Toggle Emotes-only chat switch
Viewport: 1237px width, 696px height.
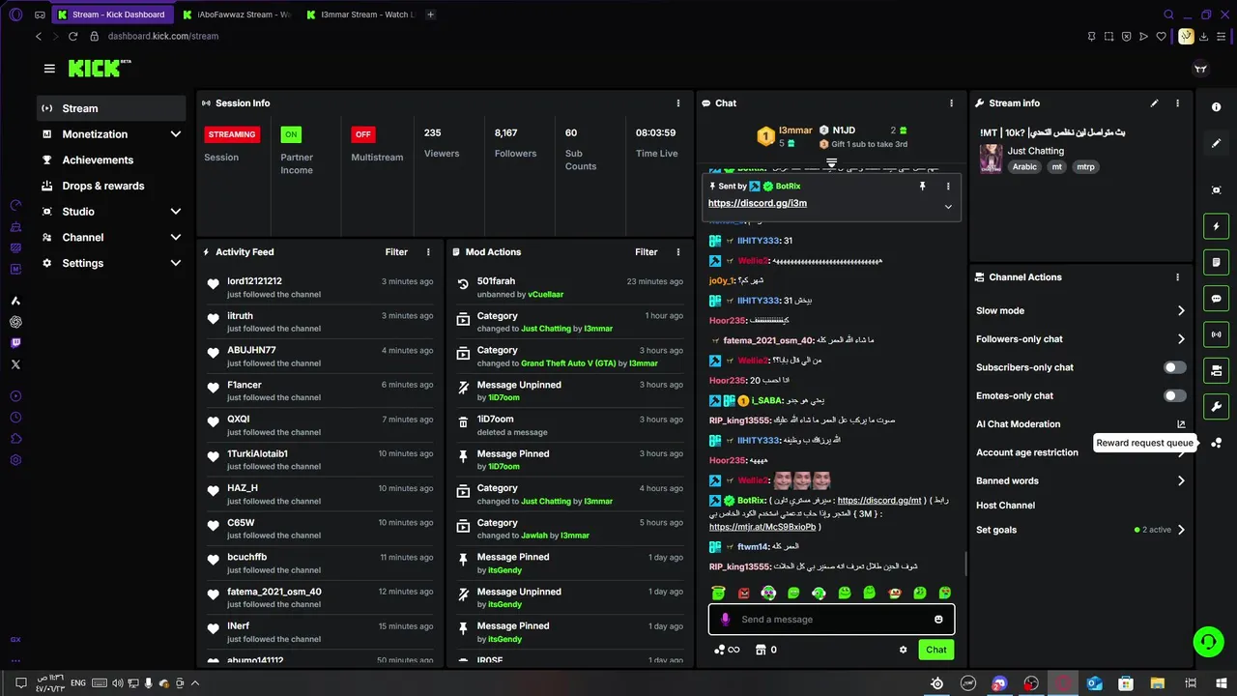(x=1174, y=395)
